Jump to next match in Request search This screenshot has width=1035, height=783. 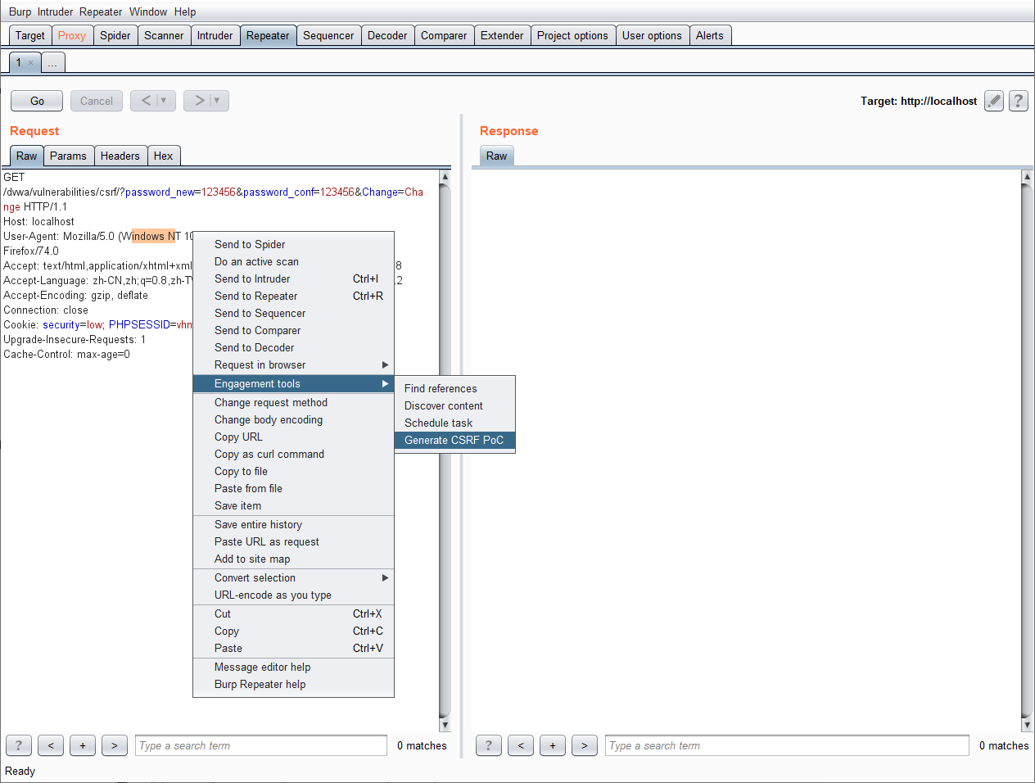point(115,745)
